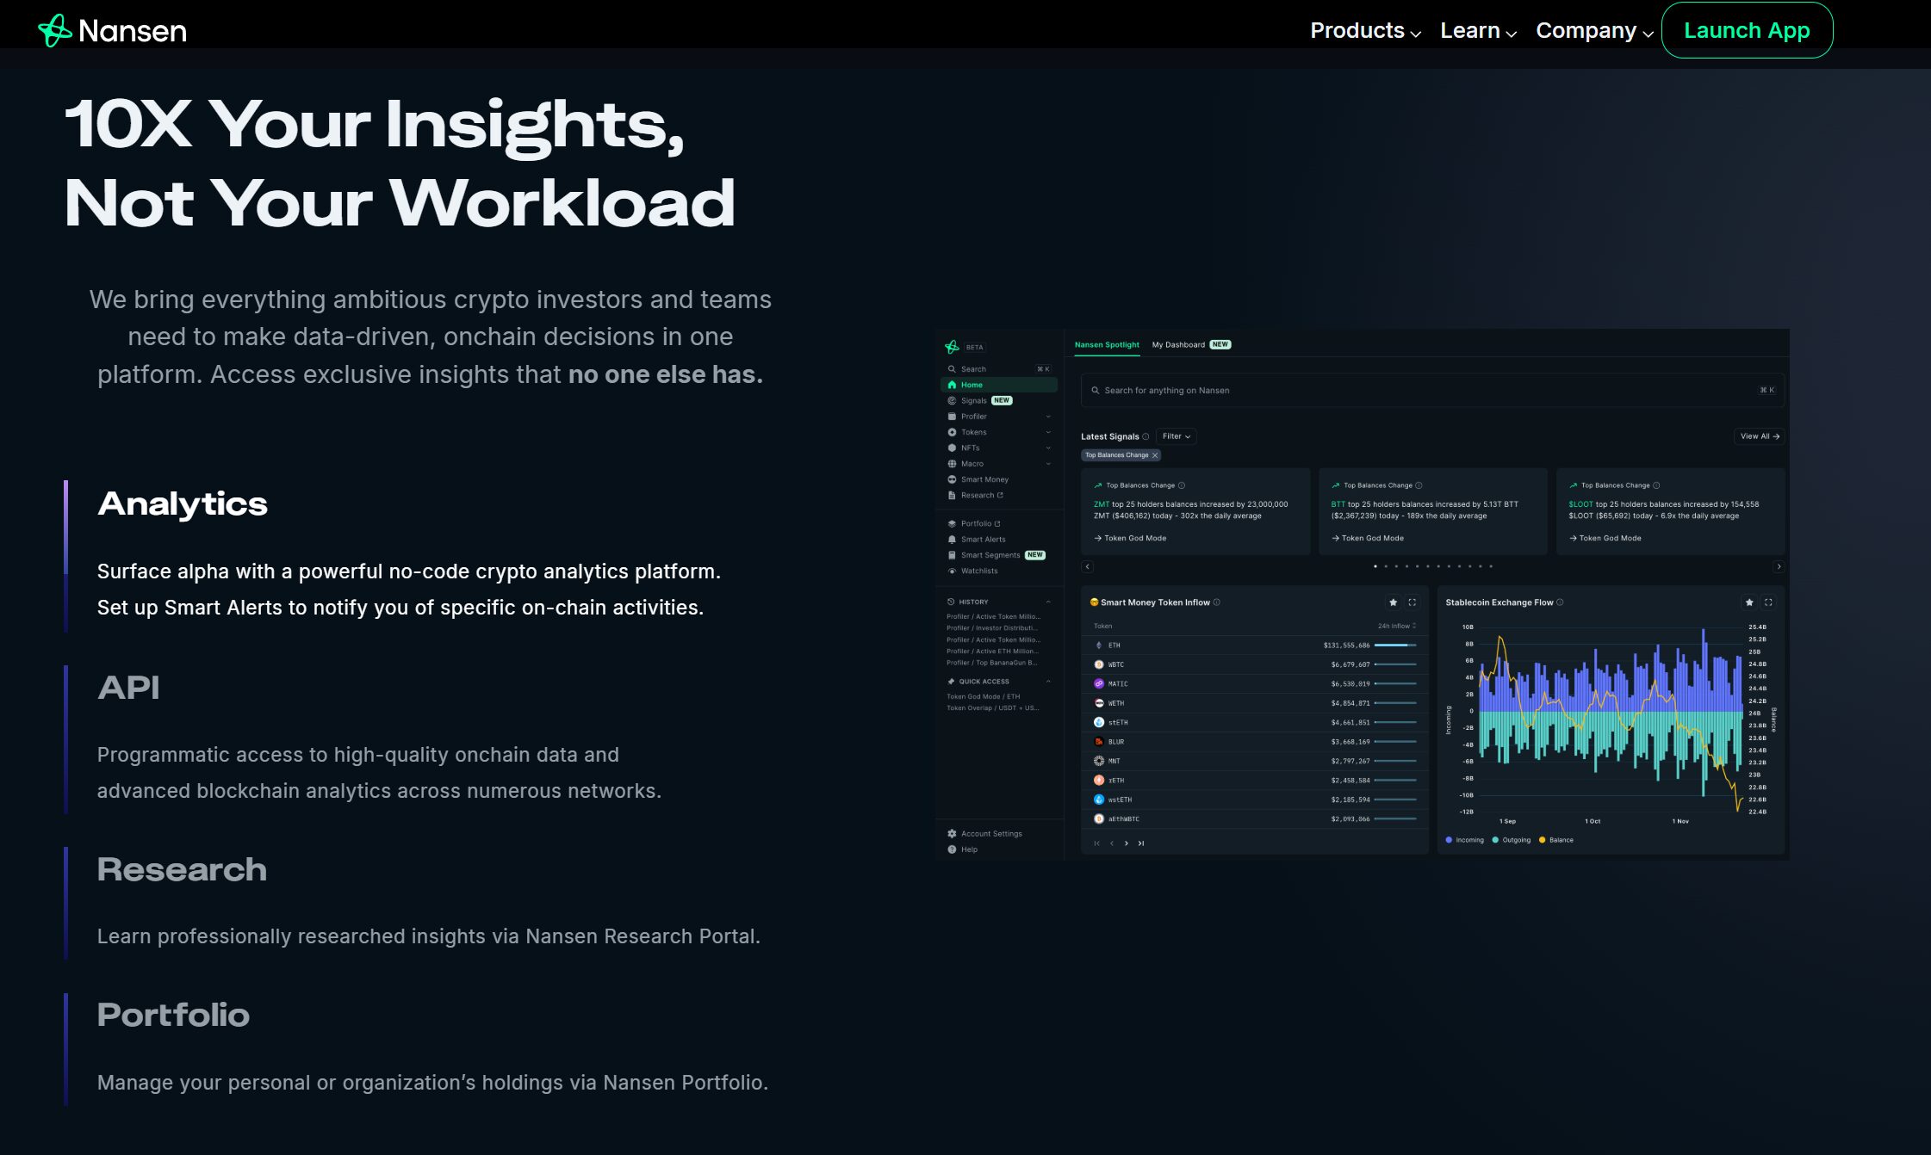Collapse the History section in the sidebar
The width and height of the screenshot is (1931, 1155).
coord(1048,602)
